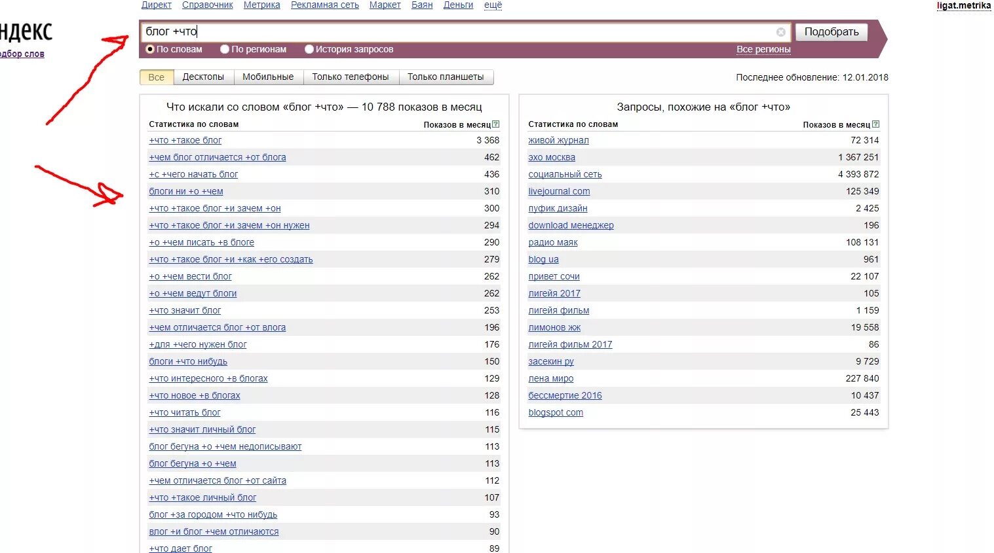The image size is (994, 553).
Task: Switch to the 'Десктопы' tab
Action: coord(203,77)
